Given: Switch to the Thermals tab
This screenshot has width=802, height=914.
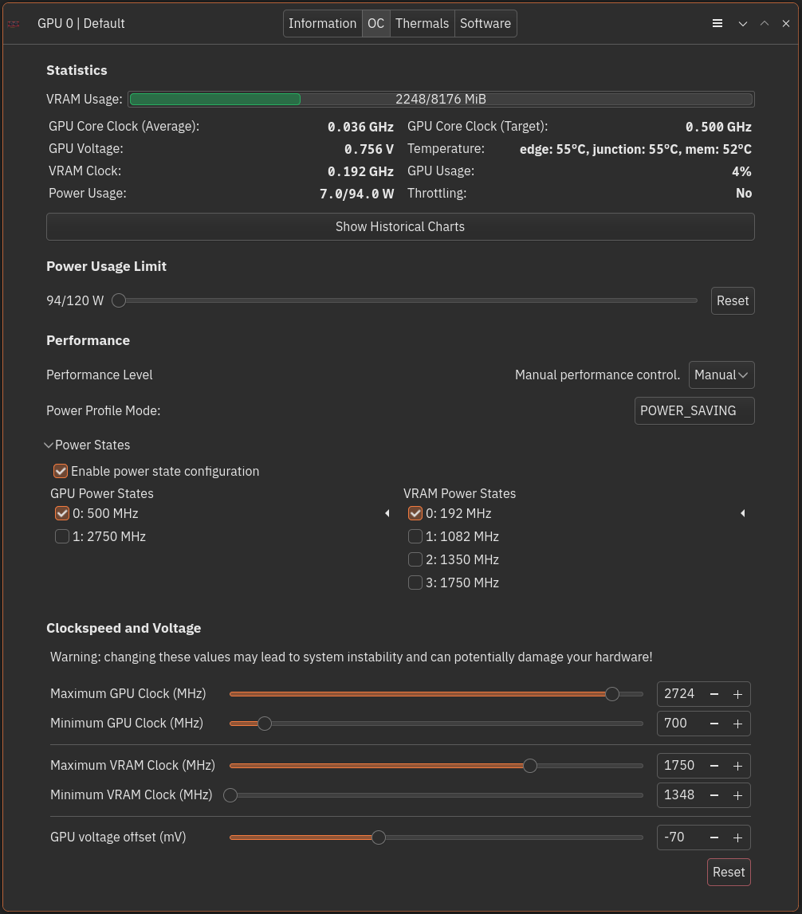Looking at the screenshot, I should coord(422,24).
